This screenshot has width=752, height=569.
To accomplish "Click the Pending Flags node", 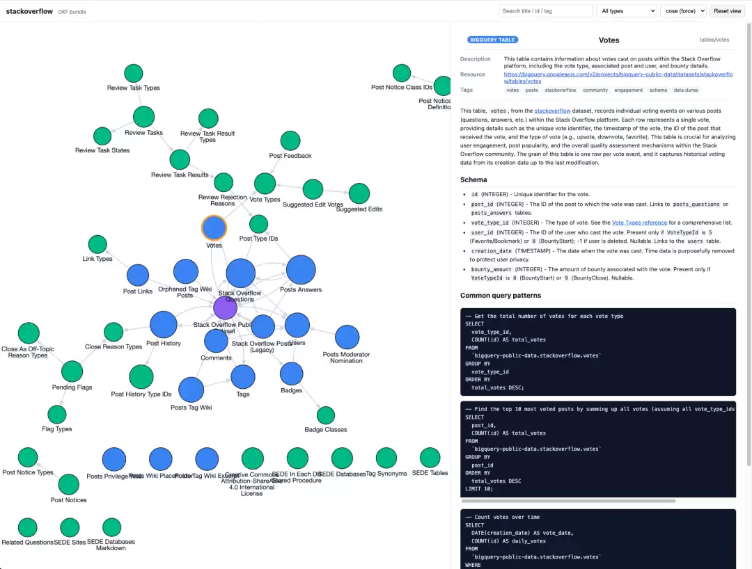I will coord(72,371).
